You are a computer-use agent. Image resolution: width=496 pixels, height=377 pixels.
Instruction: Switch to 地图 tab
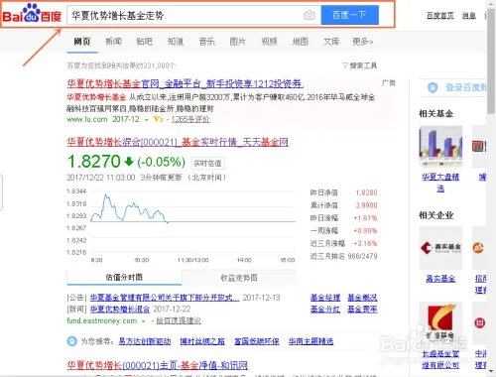[x=301, y=42]
